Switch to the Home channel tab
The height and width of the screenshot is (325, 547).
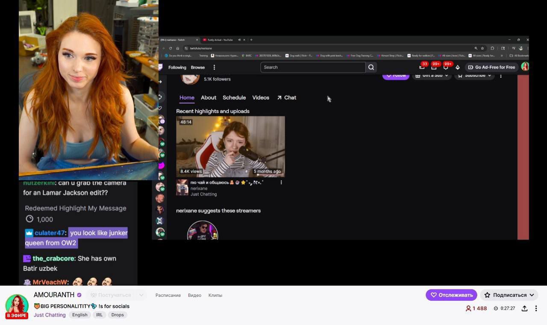(x=187, y=98)
